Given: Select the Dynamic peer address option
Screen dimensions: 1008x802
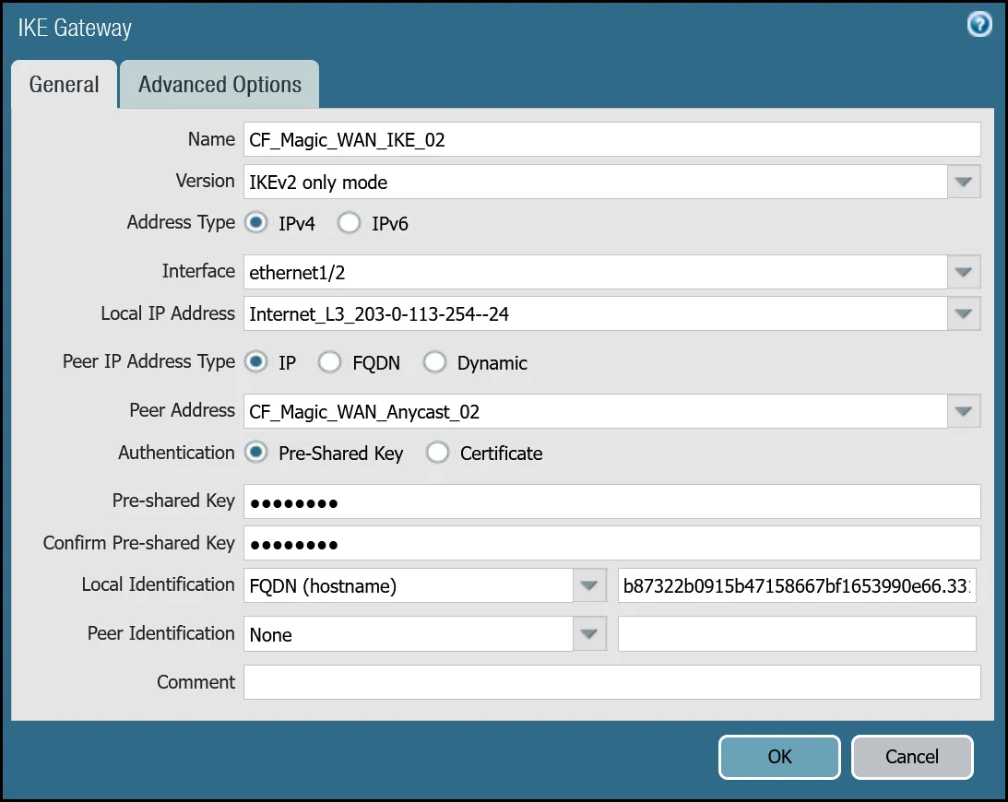Looking at the screenshot, I should point(434,362).
